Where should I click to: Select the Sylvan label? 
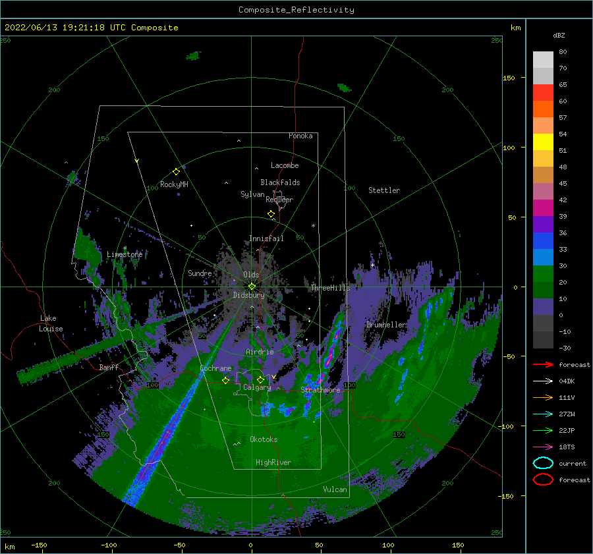(252, 194)
